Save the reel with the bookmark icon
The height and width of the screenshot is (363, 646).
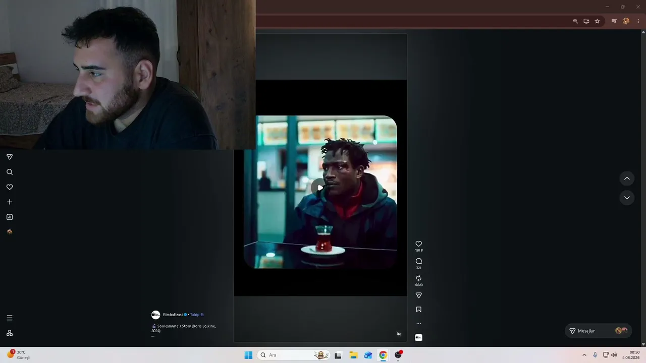click(418, 310)
